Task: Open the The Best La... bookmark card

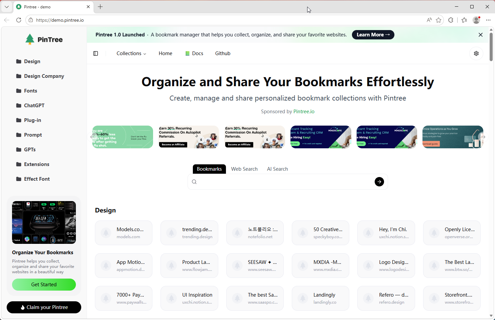Action: [452, 266]
